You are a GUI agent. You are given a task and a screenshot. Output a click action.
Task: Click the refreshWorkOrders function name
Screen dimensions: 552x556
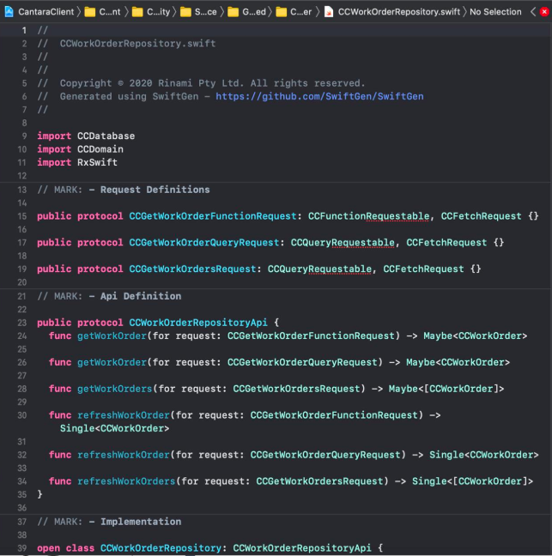125,481
